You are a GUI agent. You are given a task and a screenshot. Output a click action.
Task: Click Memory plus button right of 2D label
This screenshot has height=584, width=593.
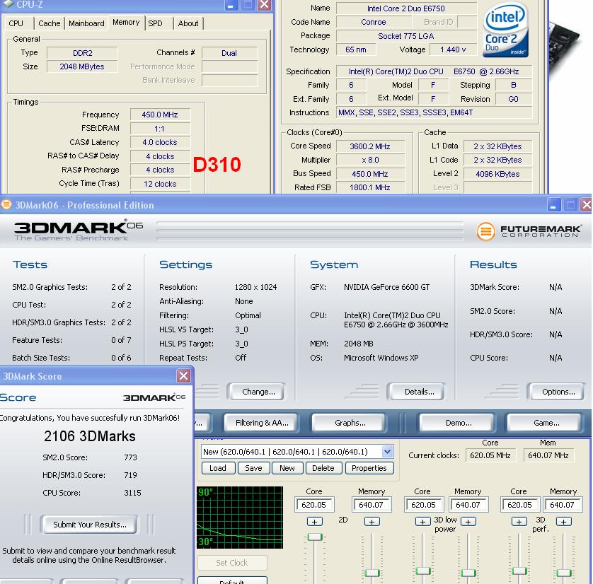372,522
